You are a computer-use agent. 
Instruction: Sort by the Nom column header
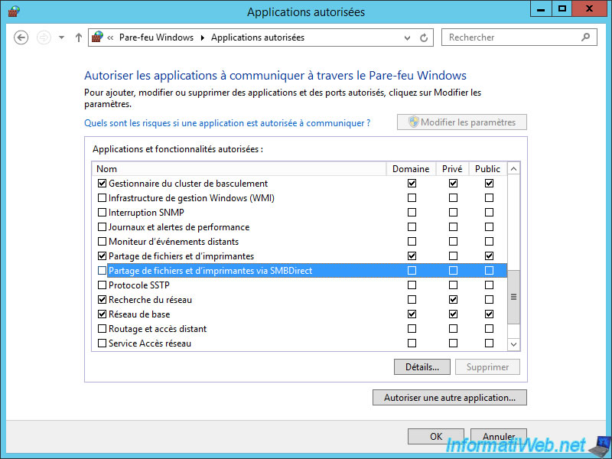point(239,168)
